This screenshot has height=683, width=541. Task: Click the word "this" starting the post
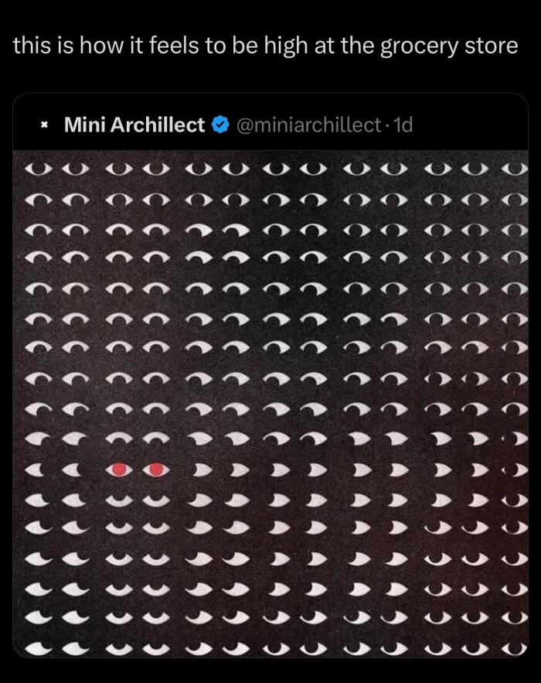coord(32,46)
